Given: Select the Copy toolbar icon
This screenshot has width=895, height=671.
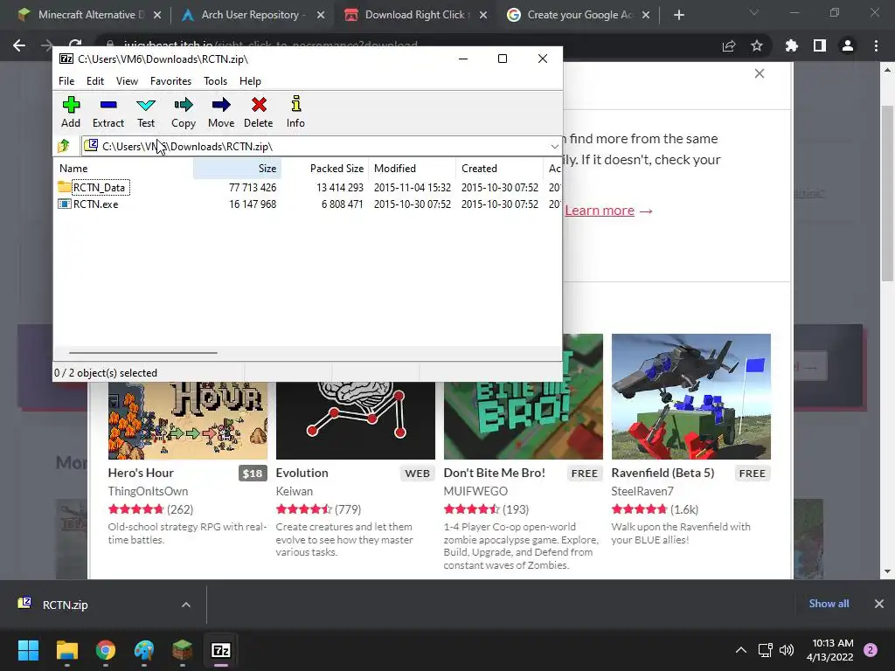Looking at the screenshot, I should click(x=184, y=112).
